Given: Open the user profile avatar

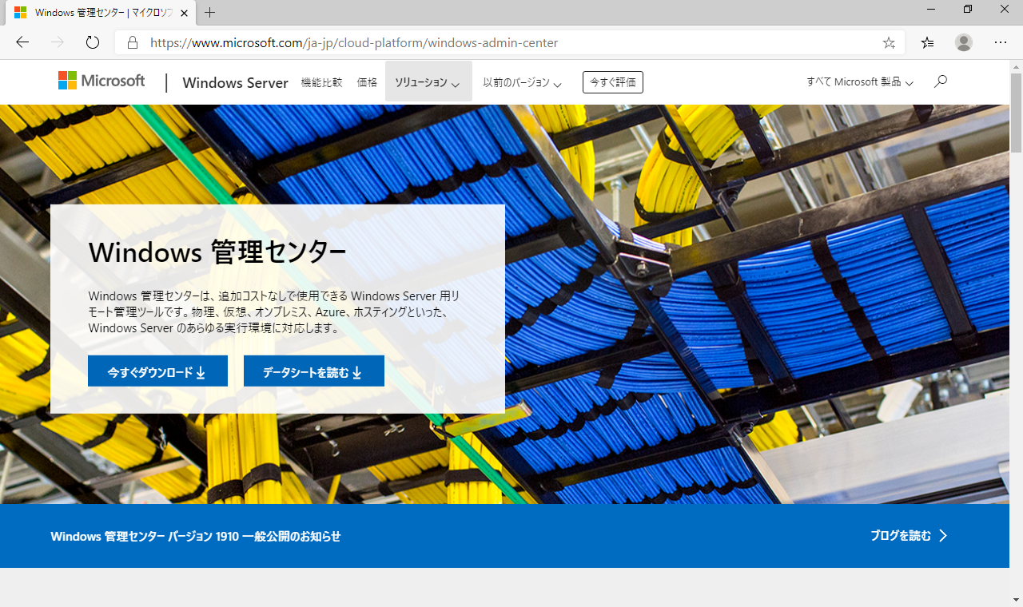Looking at the screenshot, I should (x=964, y=42).
